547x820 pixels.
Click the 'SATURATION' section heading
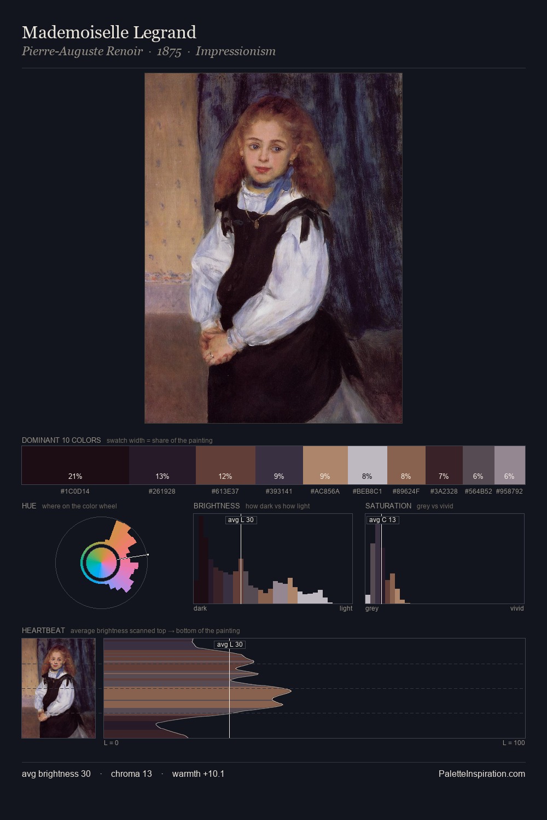388,506
